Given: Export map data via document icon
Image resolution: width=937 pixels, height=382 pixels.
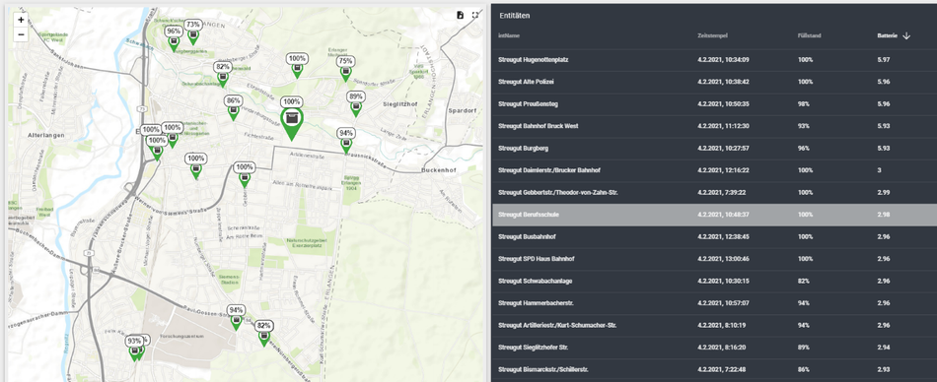Looking at the screenshot, I should coord(460,15).
